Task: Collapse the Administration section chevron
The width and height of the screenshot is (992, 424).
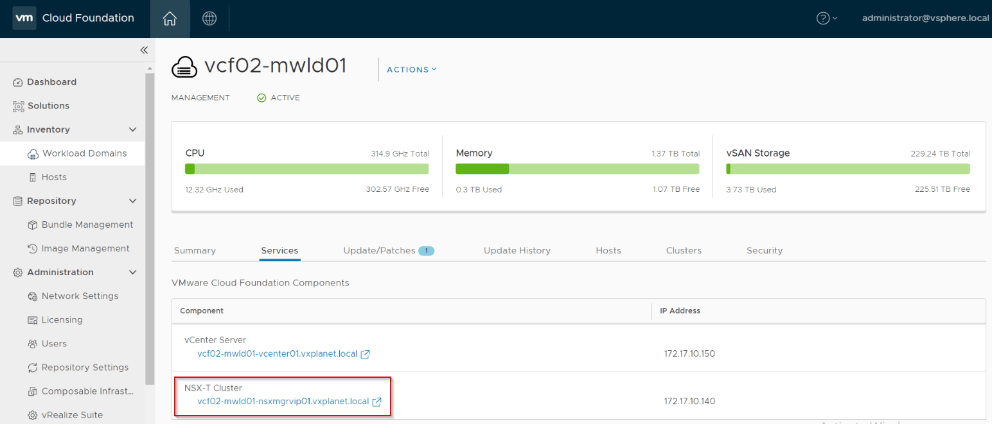Action: (x=133, y=272)
